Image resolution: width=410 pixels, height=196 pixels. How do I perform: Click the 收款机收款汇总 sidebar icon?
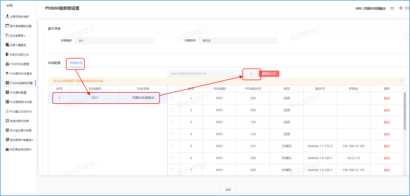(x=7, y=55)
